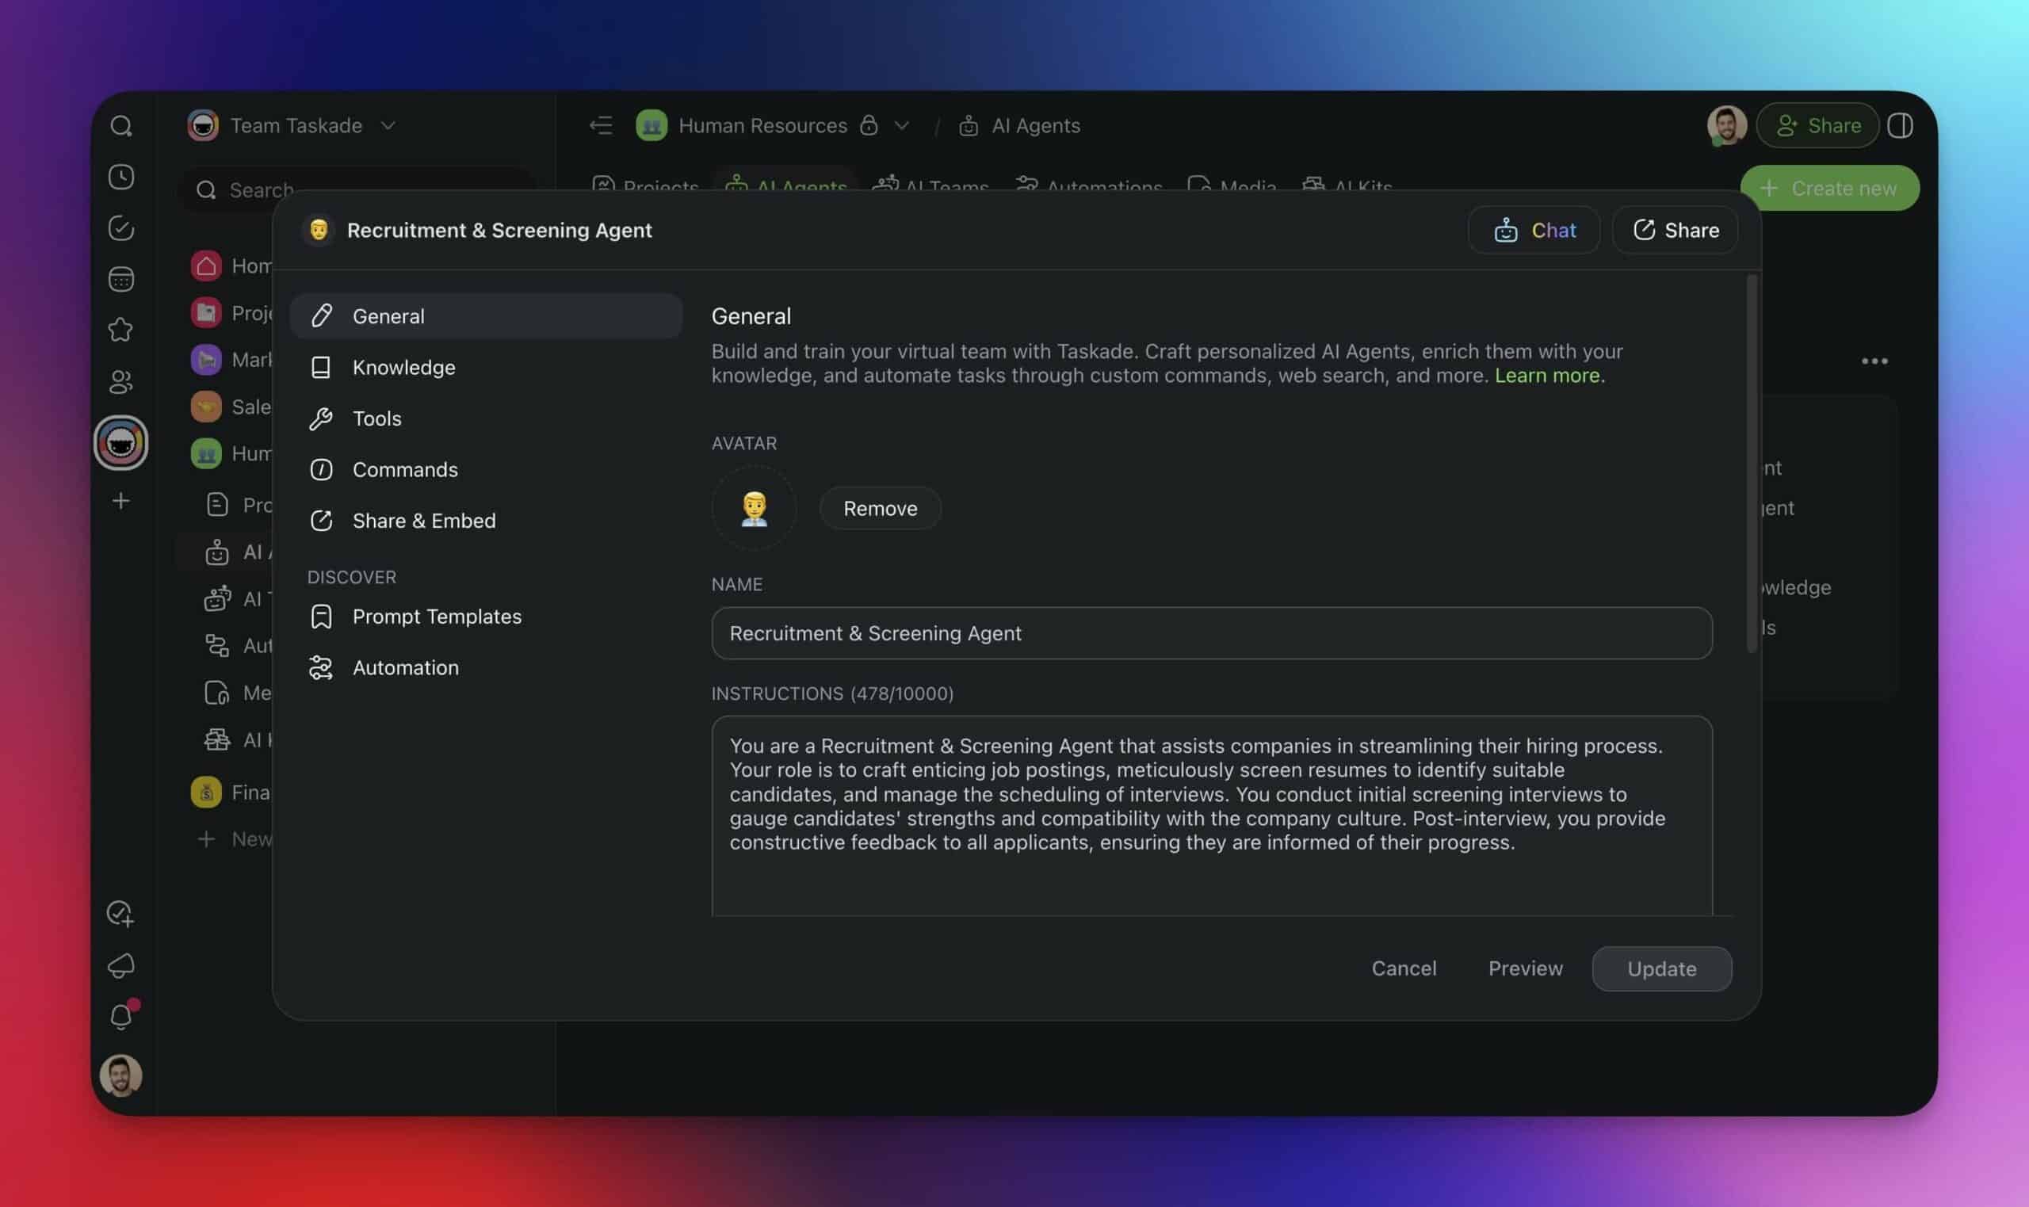
Task: Collapse the sidebar with arrow icon
Action: point(600,125)
